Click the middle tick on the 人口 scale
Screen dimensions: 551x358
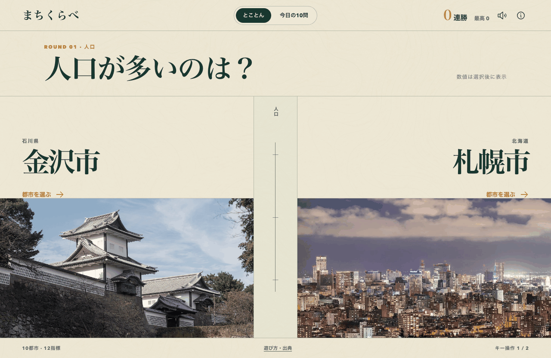click(x=275, y=217)
